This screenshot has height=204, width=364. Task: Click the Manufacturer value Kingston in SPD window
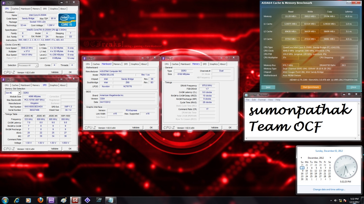(x=34, y=103)
